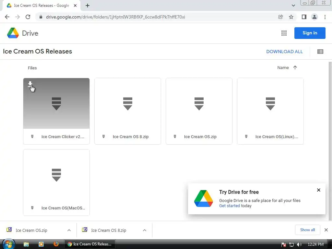Screen dimensions: 332x249
Task: Click the archive icon beside Ice Cream OS.zip label
Action: (x=175, y=136)
